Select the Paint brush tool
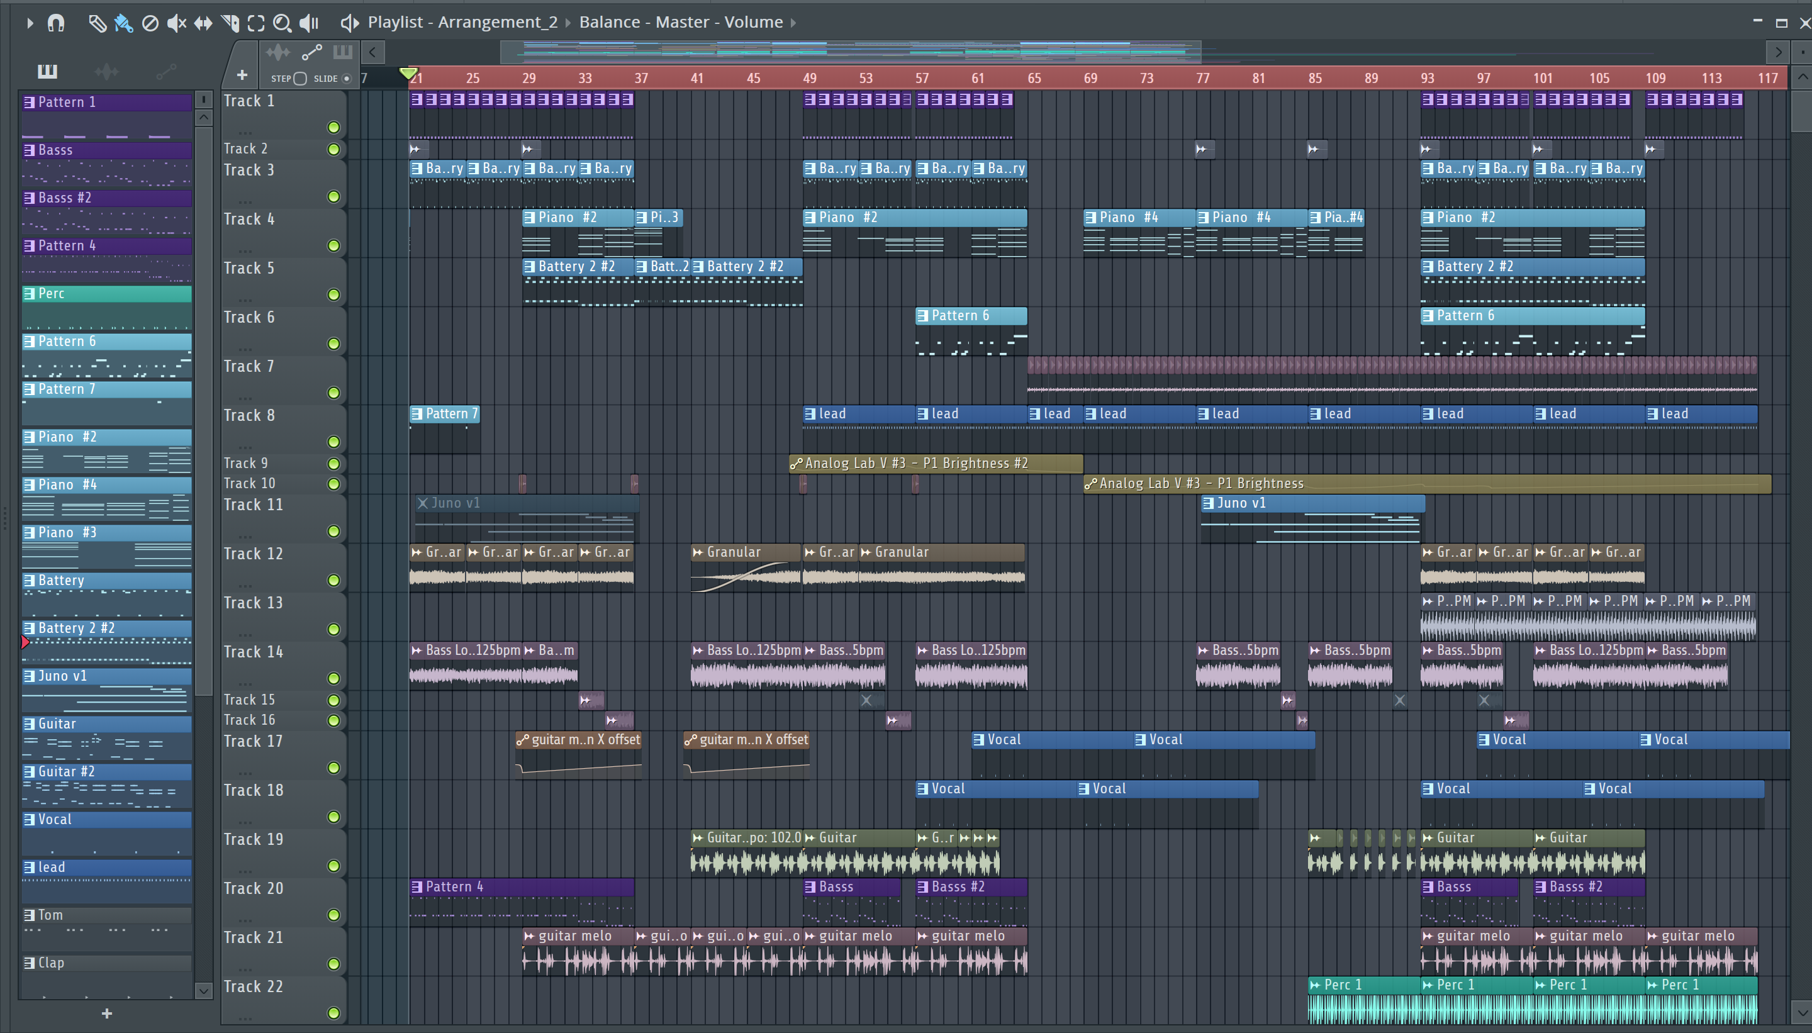 point(123,23)
